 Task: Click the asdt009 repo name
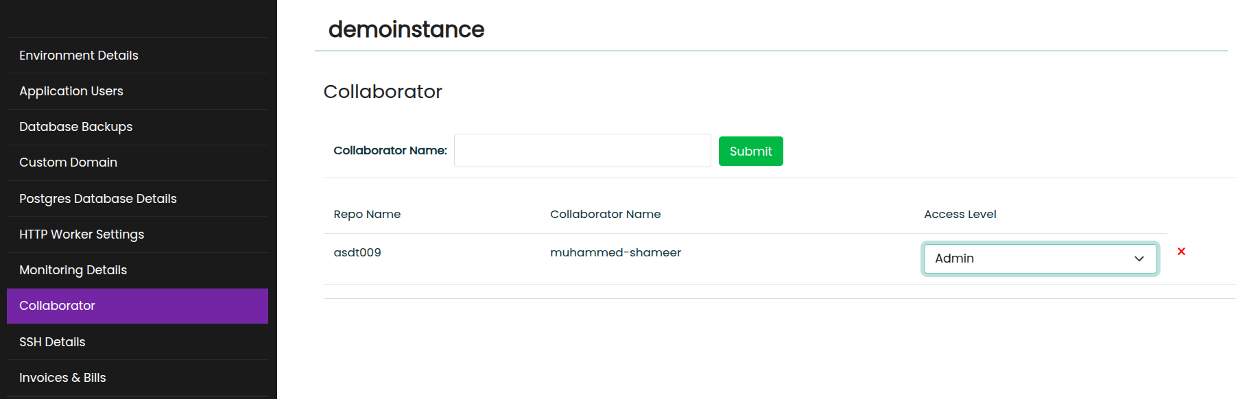[357, 252]
